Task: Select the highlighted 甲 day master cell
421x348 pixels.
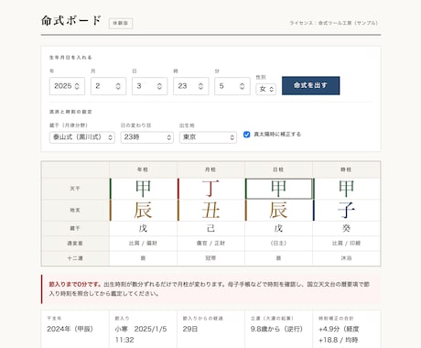Action: tap(279, 189)
